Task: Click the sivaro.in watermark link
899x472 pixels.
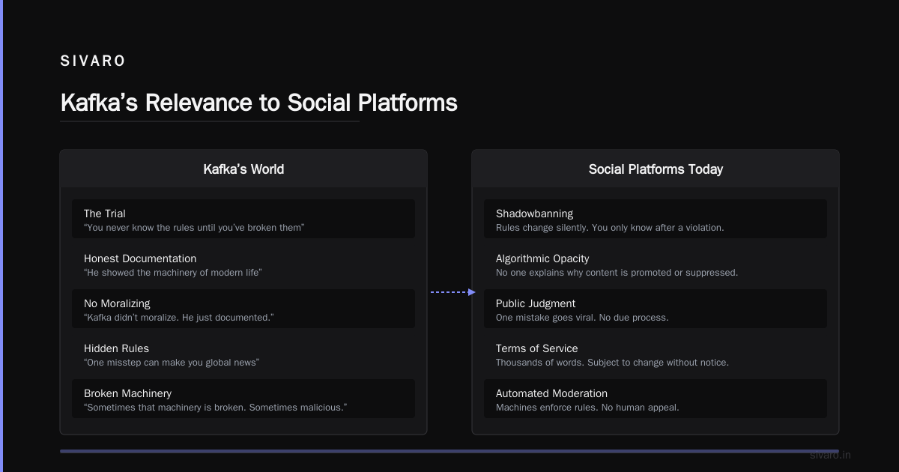Action: 830,455
